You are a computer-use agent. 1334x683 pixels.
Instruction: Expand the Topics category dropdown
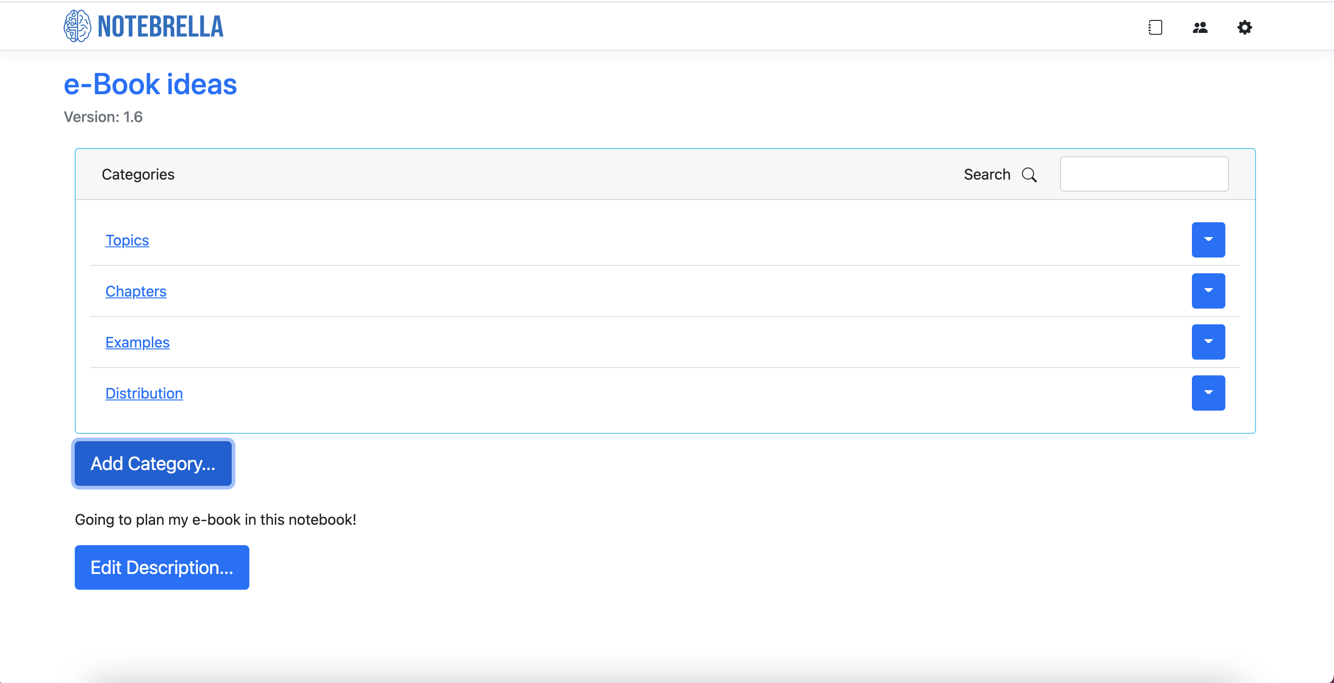coord(1208,239)
